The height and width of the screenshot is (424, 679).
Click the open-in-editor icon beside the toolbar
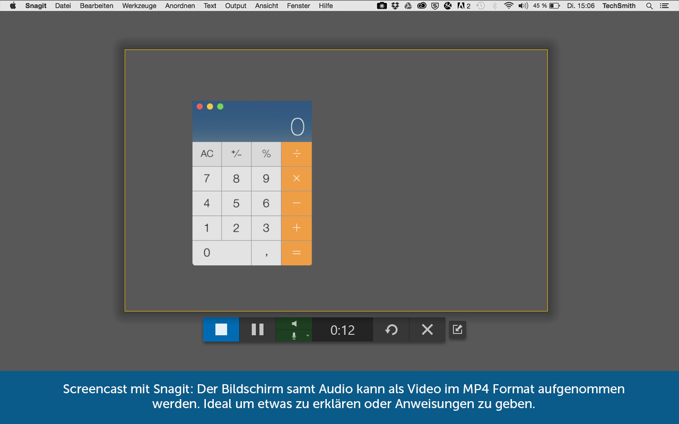[x=457, y=330]
